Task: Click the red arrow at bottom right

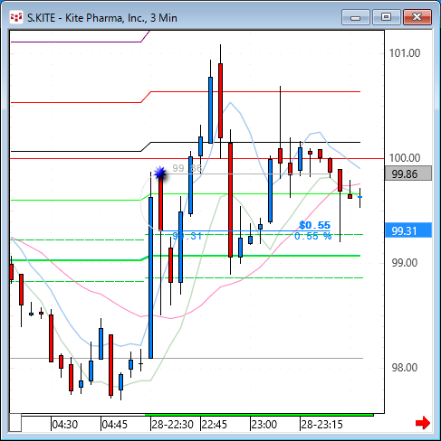Action: coord(423,423)
